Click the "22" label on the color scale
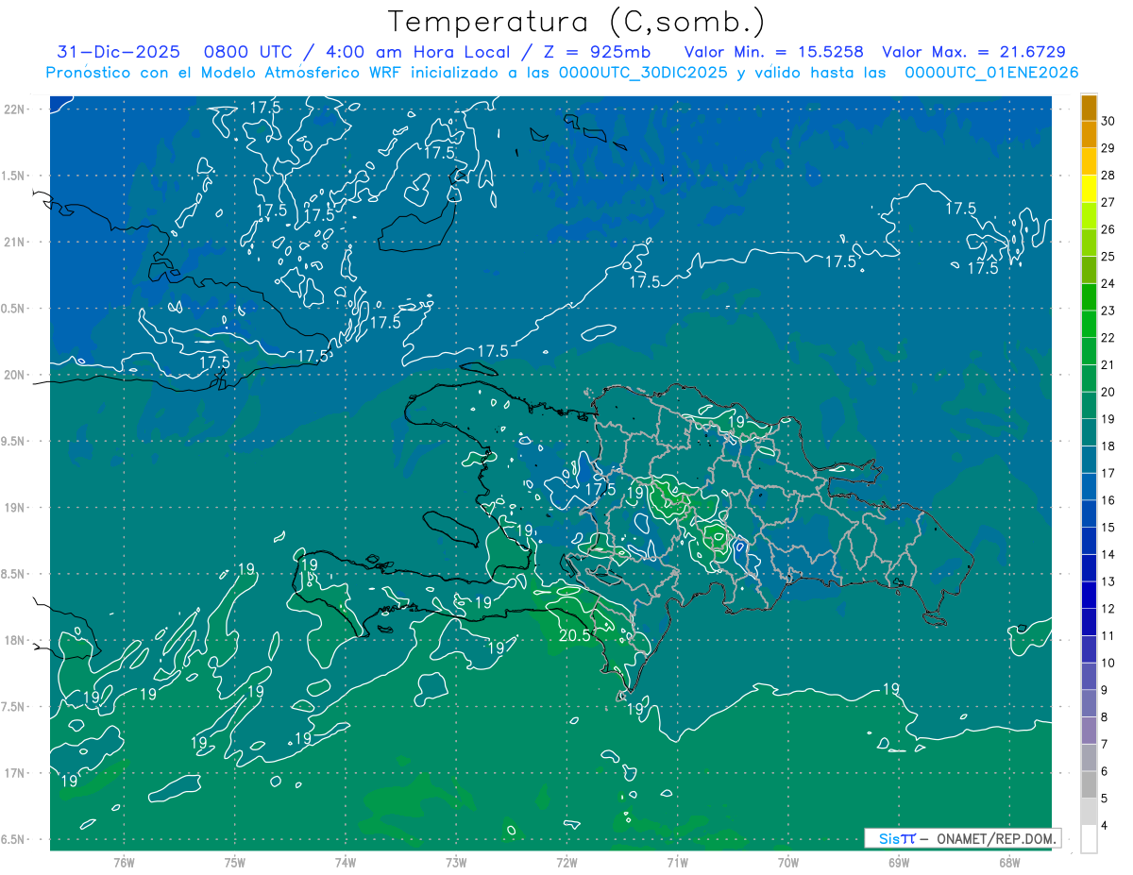The height and width of the screenshot is (875, 1133). (1108, 338)
